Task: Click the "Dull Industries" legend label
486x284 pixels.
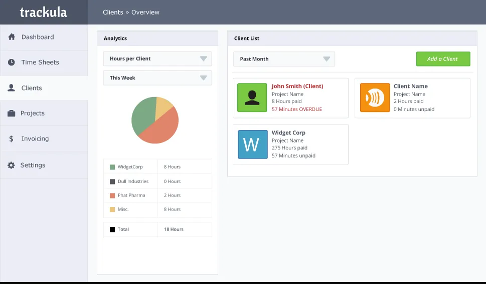Action: point(133,181)
